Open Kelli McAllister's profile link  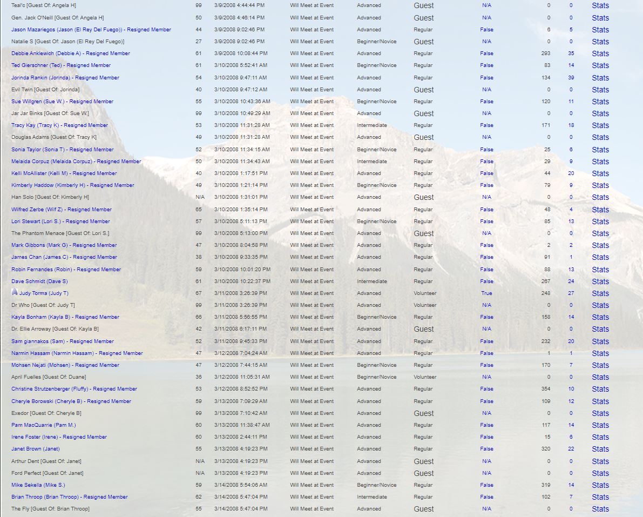(64, 173)
